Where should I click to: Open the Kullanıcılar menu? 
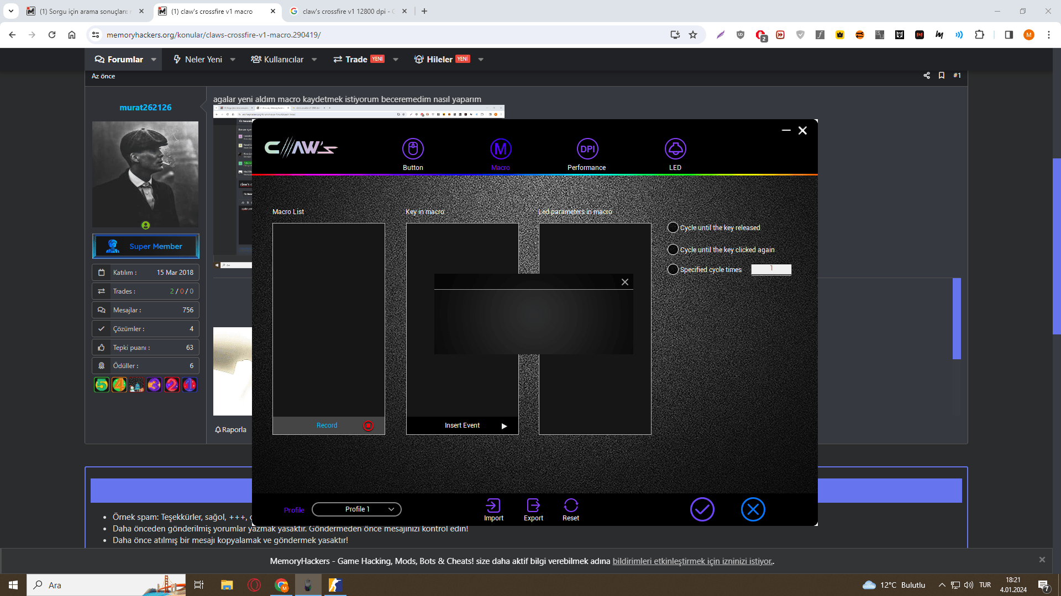277,59
